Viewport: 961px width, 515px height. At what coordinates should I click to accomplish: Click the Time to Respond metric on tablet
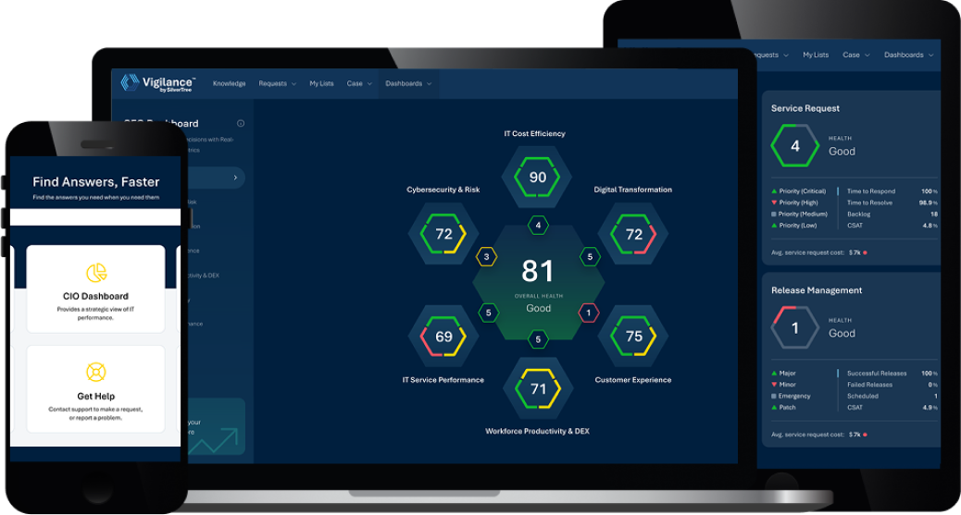point(892,191)
